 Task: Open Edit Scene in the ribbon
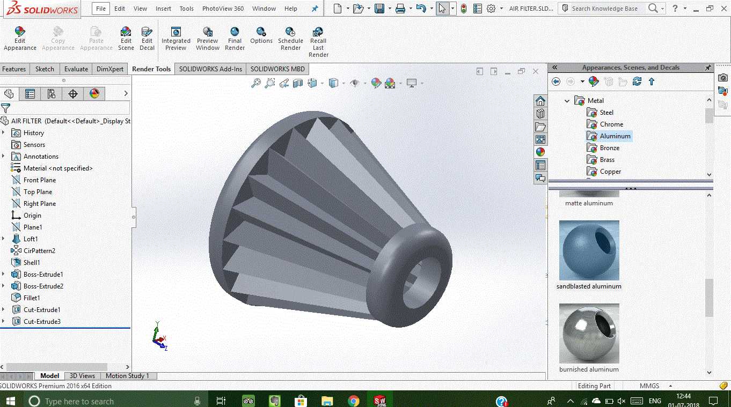pos(126,39)
